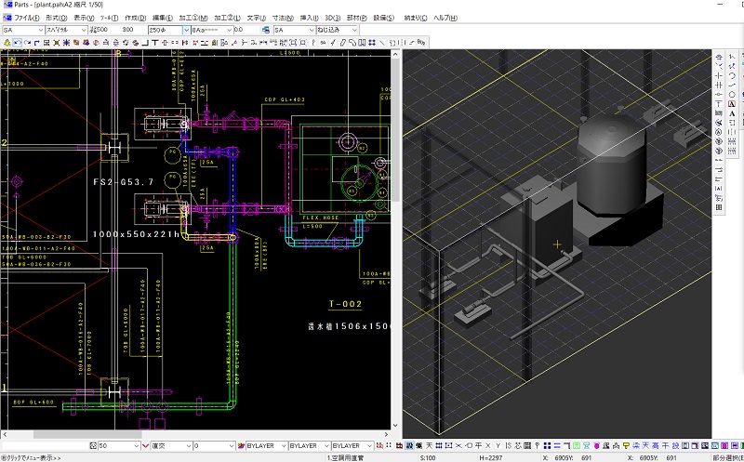Click the 0.0 value input field

coord(246,30)
